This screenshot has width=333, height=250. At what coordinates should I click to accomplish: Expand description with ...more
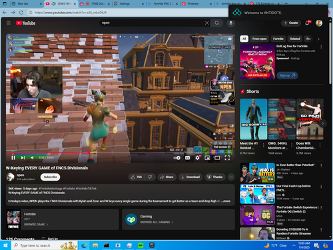click(226, 201)
